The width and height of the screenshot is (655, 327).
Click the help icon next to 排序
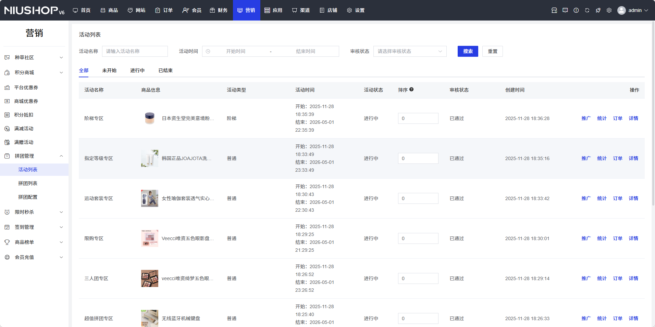pos(411,89)
